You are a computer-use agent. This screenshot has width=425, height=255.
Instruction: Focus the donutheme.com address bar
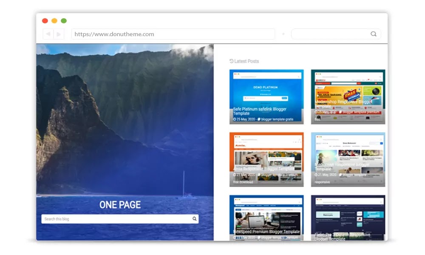(x=173, y=34)
